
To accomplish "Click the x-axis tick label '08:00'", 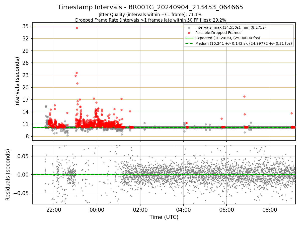I will point(270,210).
